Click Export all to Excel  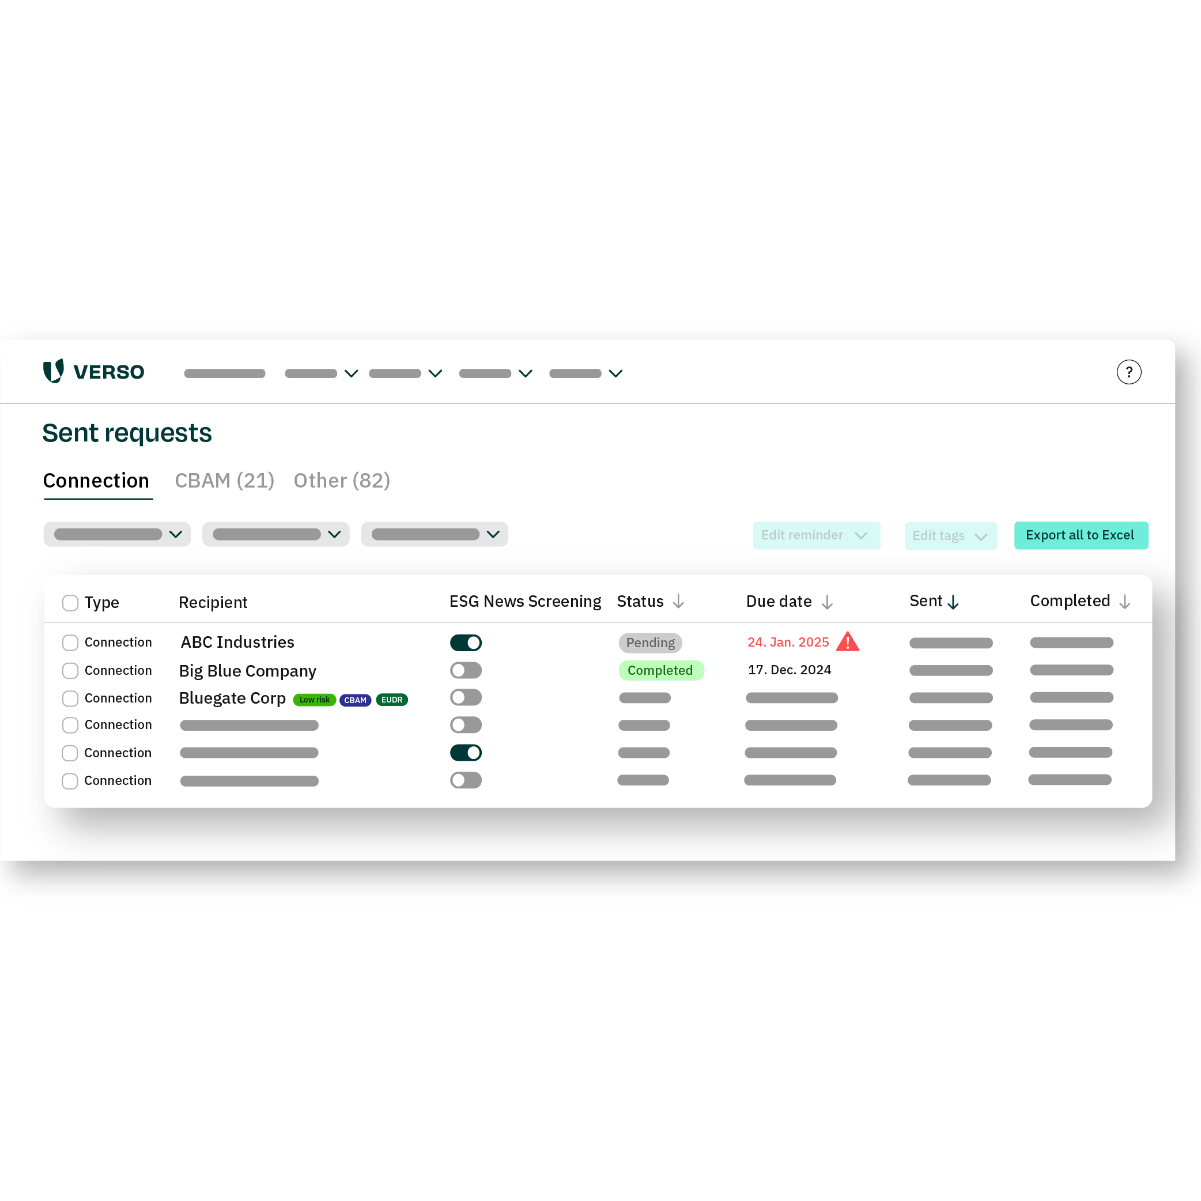[x=1081, y=535]
